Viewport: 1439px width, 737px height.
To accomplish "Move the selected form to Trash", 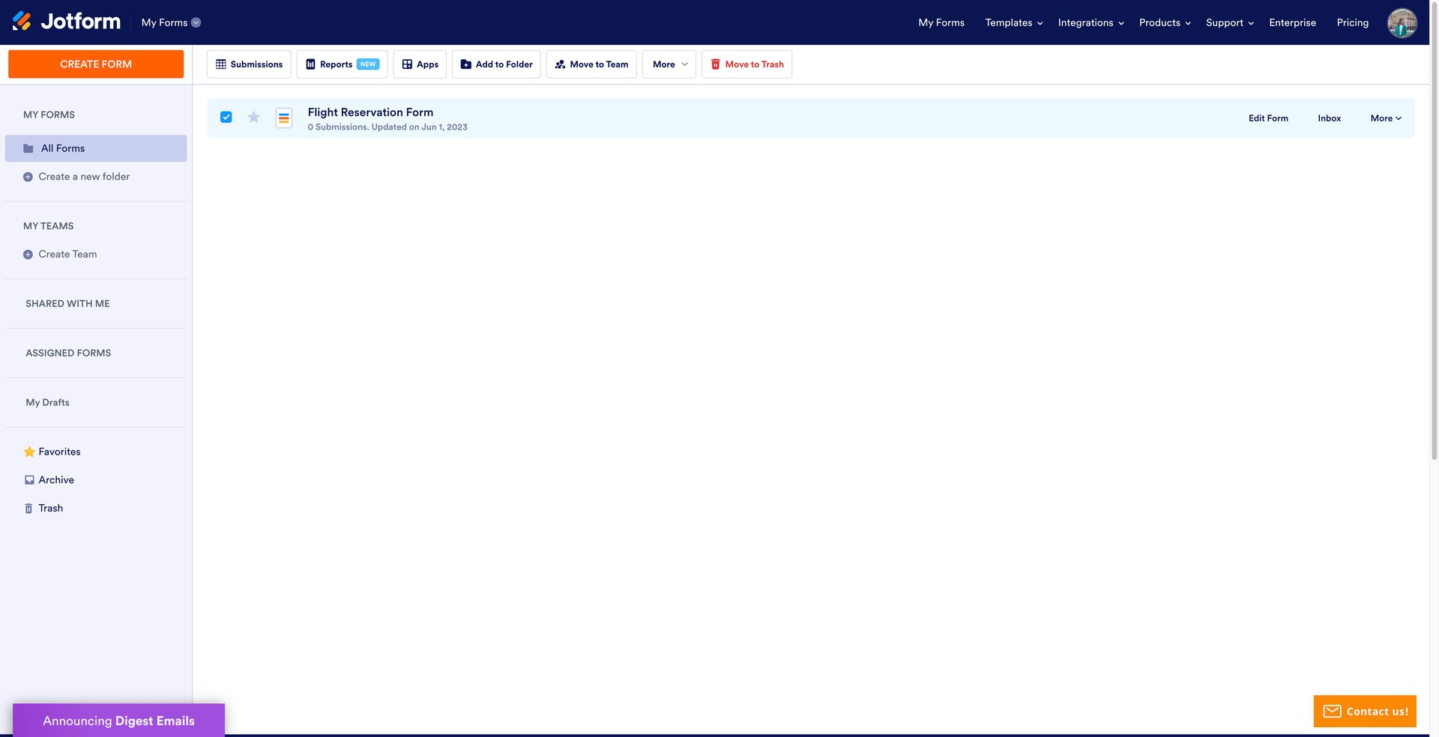I will click(x=746, y=64).
